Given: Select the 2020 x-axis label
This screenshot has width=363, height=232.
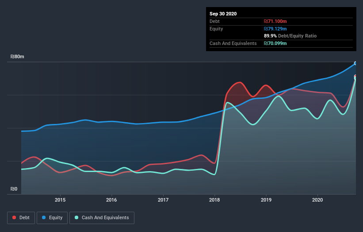Looking at the screenshot, I should coord(317,200).
